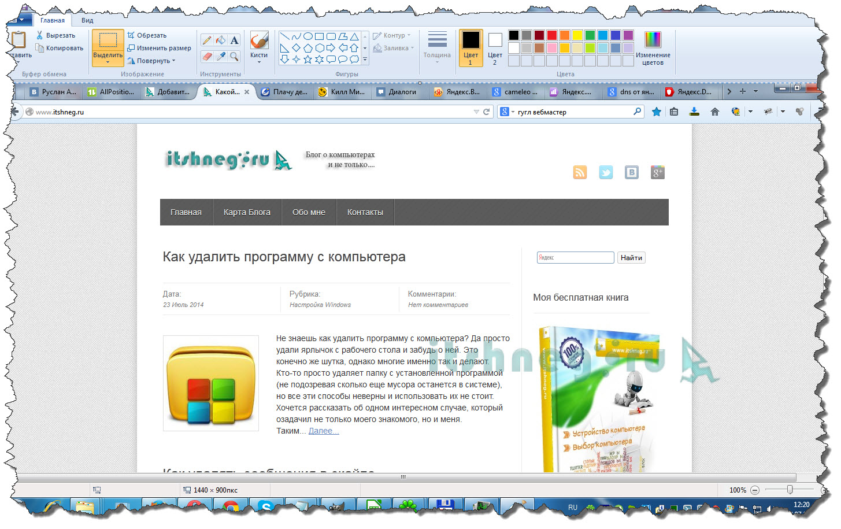Open Изменение цветов color editor
This screenshot has height=529, width=841.
pos(653,48)
